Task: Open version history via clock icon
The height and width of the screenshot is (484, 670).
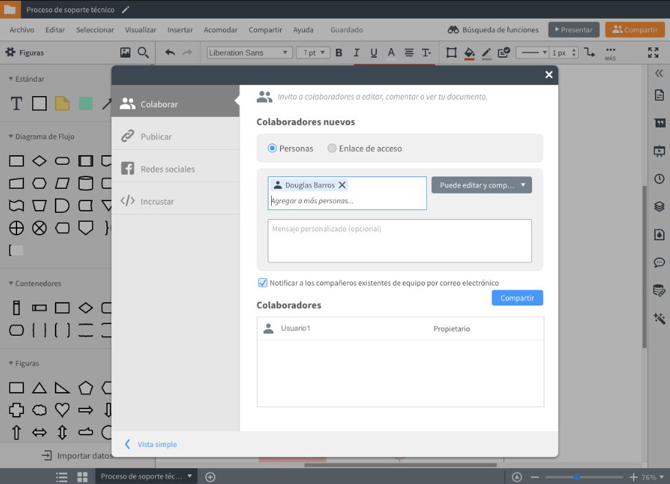Action: point(659,178)
